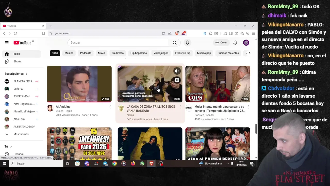The image size is (330, 186).
Task: Start voice search with the microphone icon
Action: click(187, 43)
